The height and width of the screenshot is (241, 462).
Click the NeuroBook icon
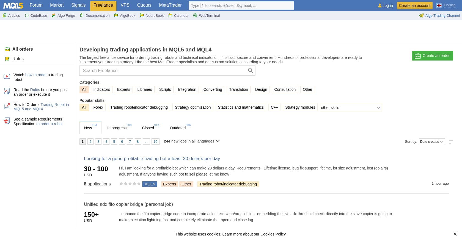pos(142,15)
